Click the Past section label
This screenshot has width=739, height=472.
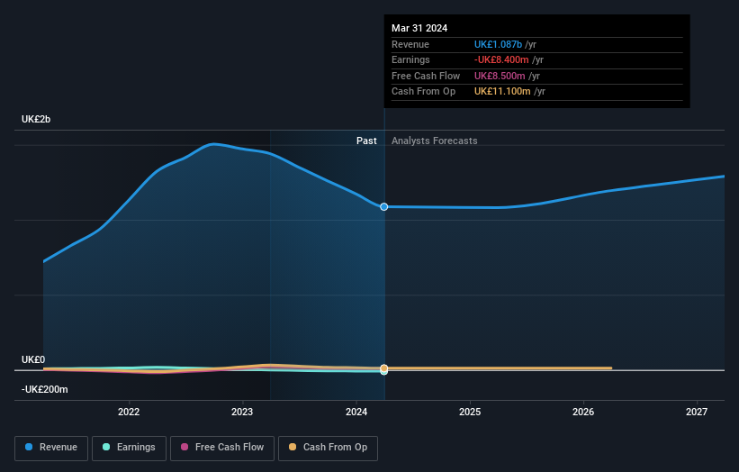click(366, 141)
